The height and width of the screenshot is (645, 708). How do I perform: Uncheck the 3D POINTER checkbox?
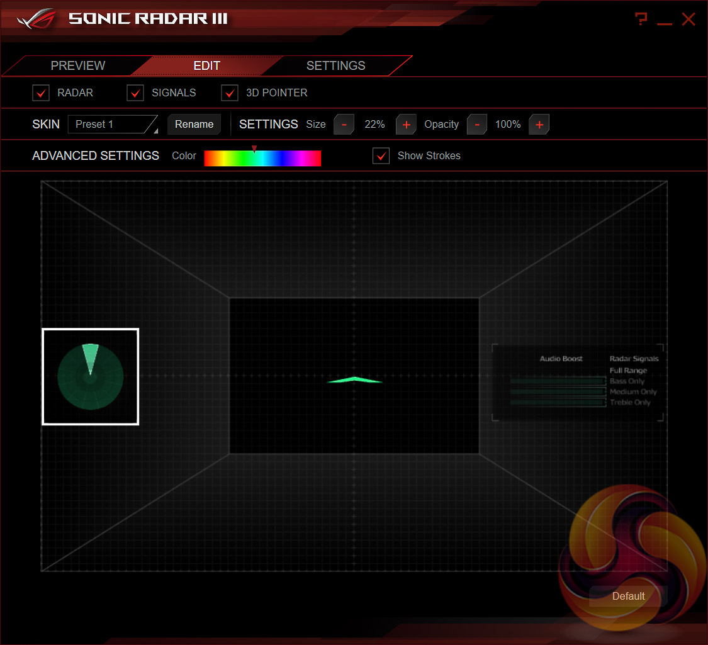coord(229,93)
